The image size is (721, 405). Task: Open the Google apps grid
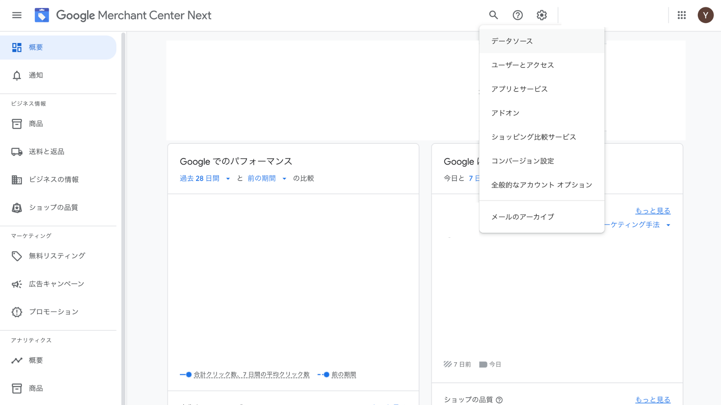(x=682, y=15)
